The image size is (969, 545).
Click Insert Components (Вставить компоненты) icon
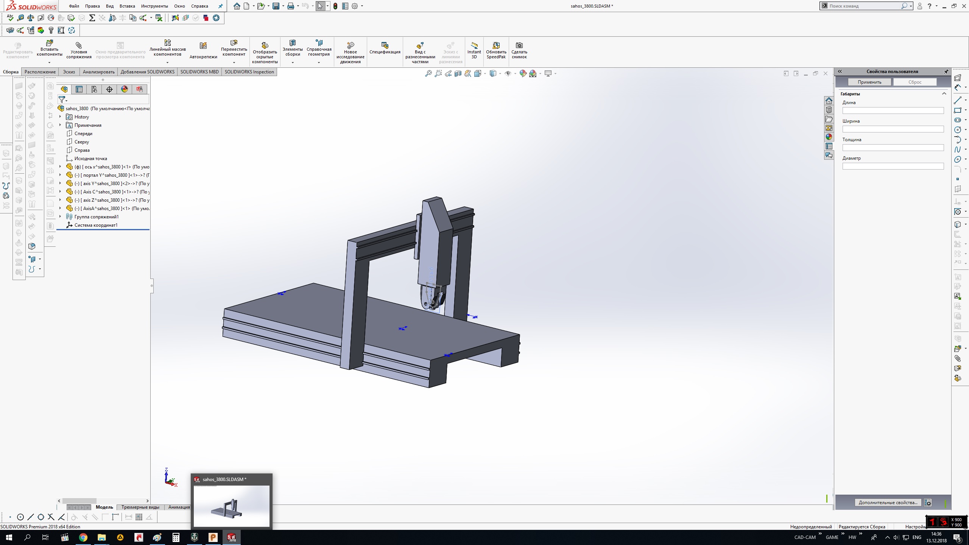coord(50,43)
